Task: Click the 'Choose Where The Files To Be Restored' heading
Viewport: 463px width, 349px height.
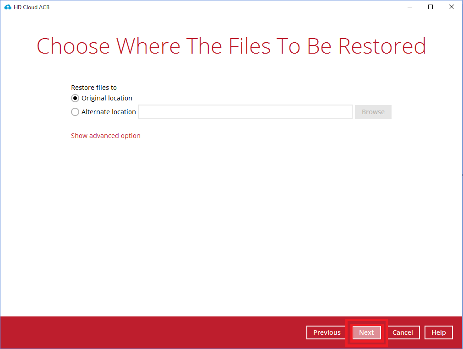Action: point(231,46)
